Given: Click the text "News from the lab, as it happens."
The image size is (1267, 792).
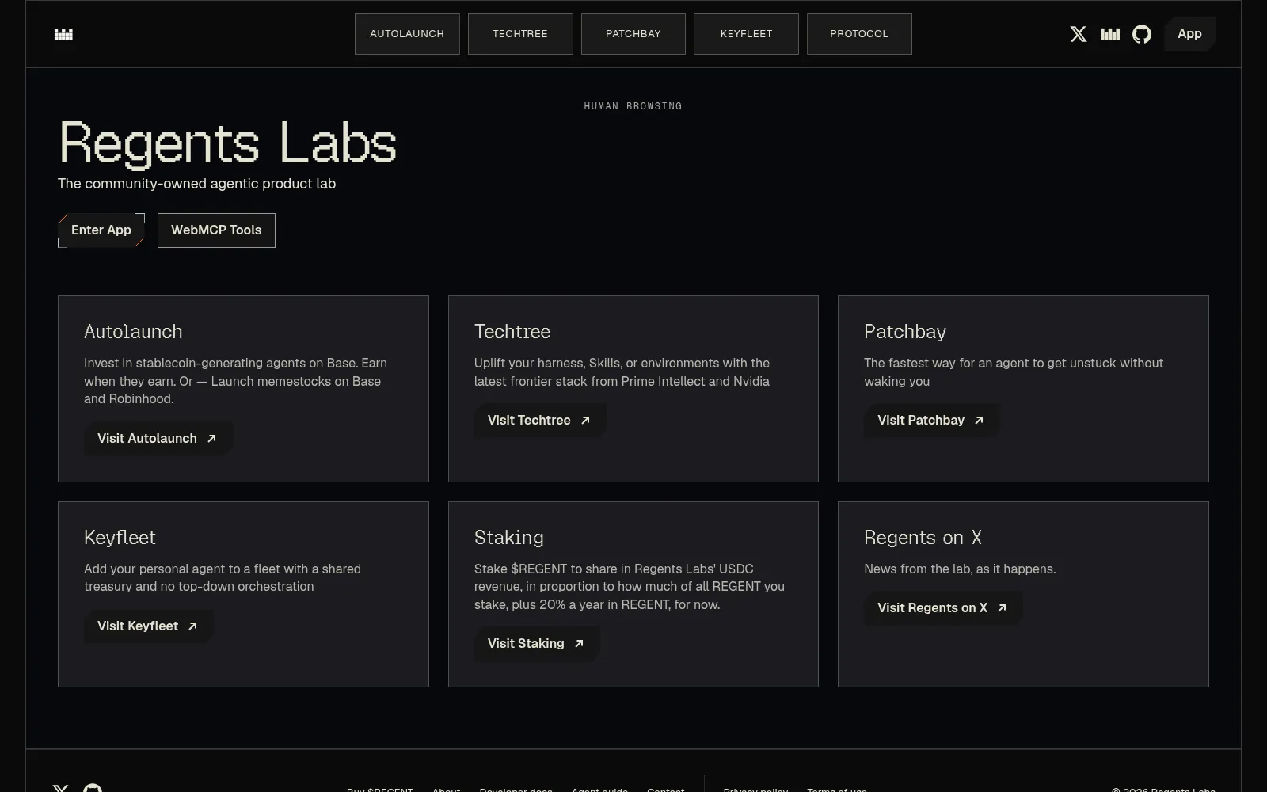Looking at the screenshot, I should coord(960,569).
